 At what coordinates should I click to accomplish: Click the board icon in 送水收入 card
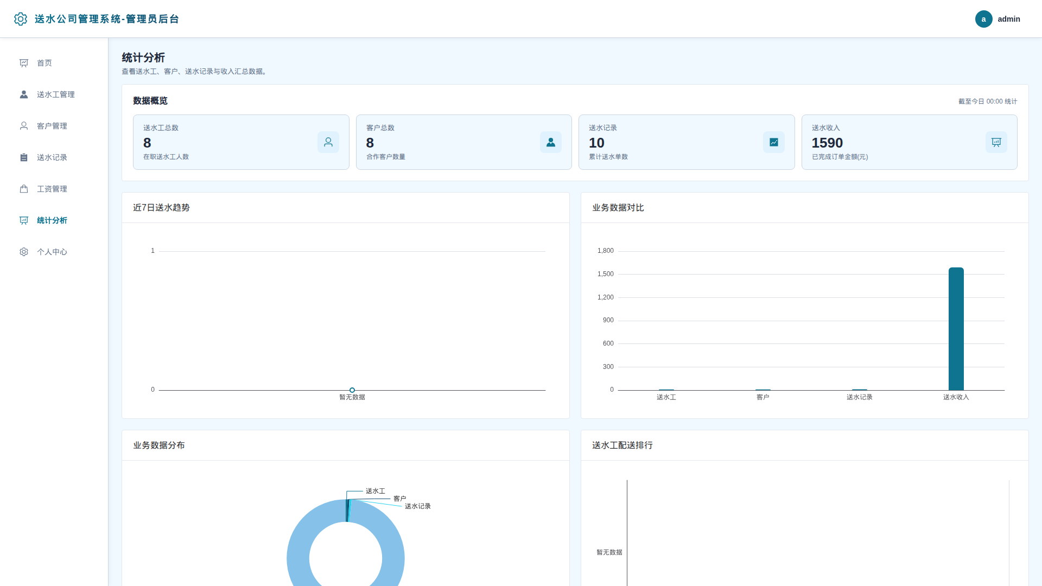tap(996, 142)
